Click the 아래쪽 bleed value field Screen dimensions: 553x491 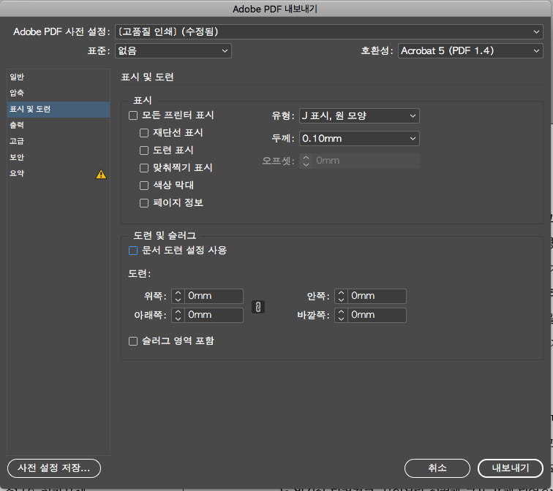pyautogui.click(x=214, y=315)
